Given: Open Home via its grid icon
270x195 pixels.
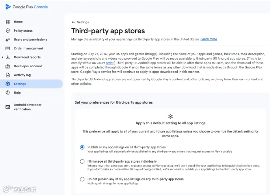Looking at the screenshot, I should (x=7, y=22).
